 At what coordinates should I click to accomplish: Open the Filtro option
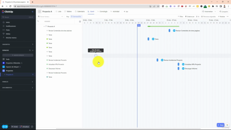point(180,17)
